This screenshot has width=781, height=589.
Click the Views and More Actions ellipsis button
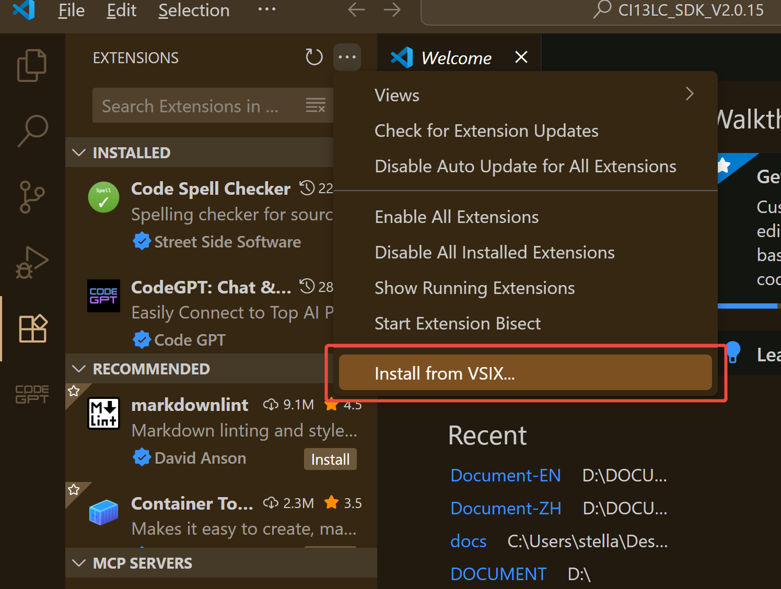point(347,57)
